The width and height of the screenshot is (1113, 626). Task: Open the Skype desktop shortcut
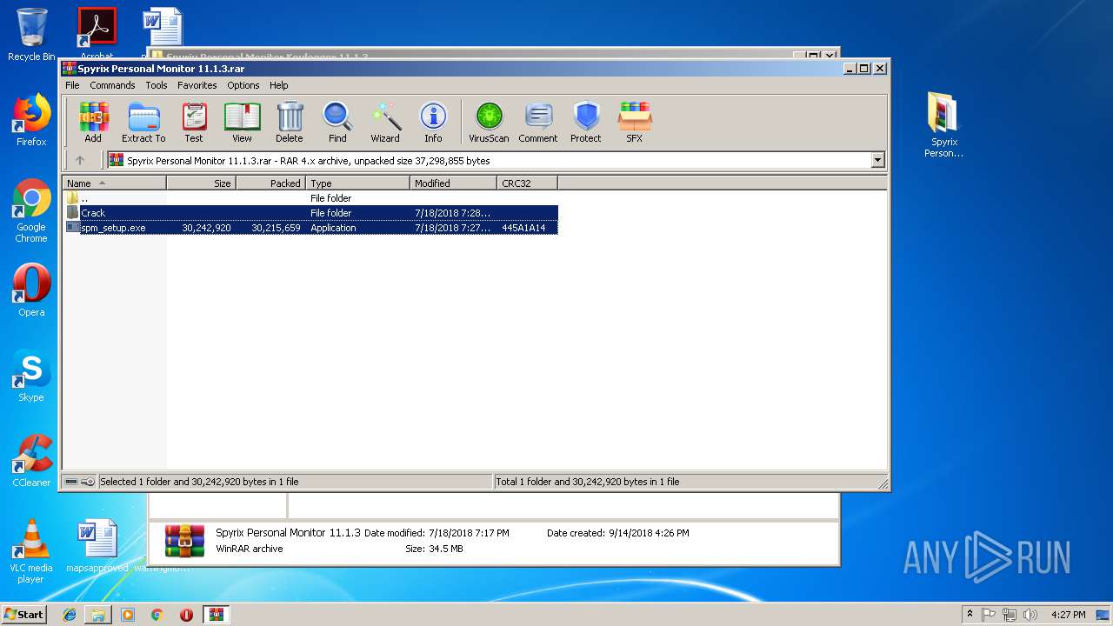pos(31,376)
